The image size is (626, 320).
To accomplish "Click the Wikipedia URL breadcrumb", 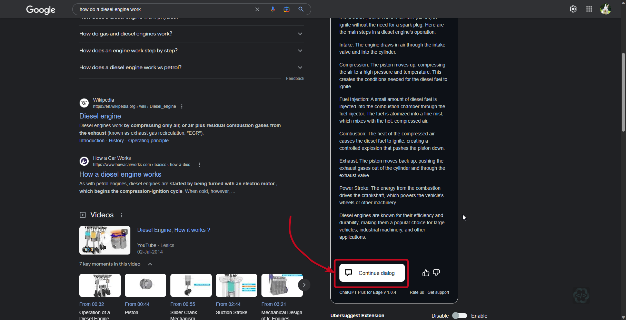I will tap(135, 106).
